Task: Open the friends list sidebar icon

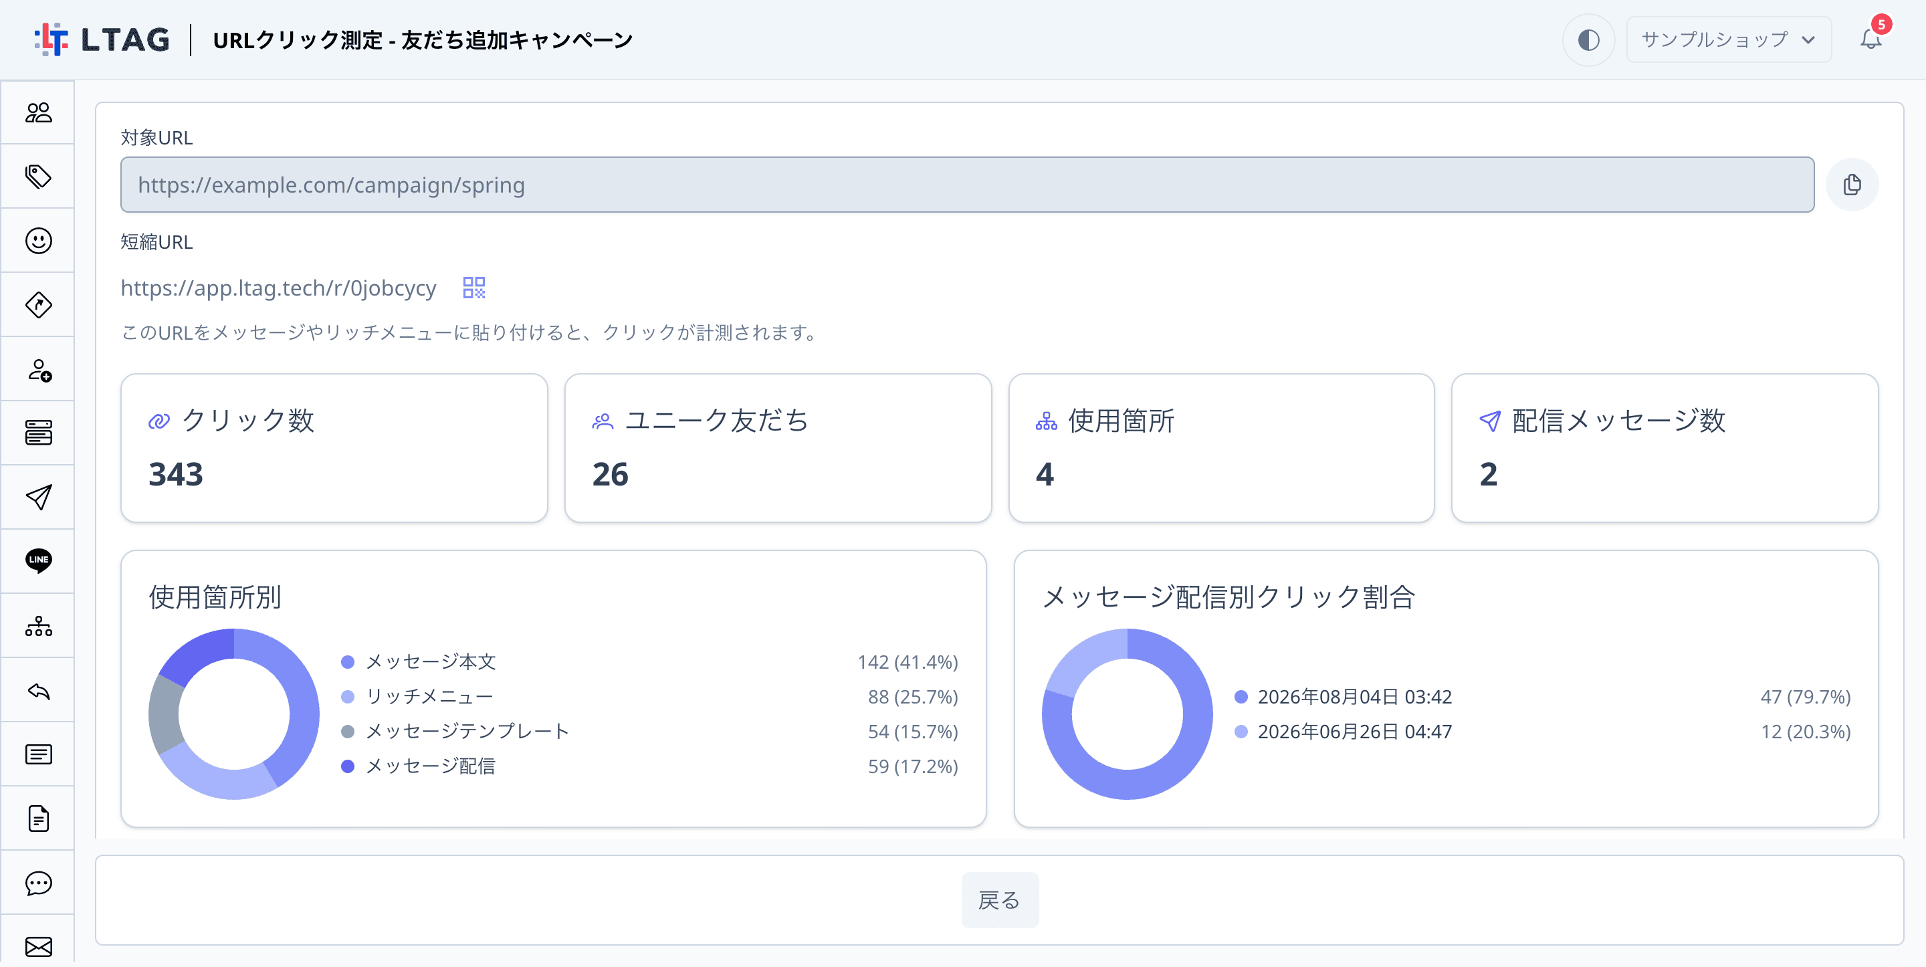Action: [x=38, y=113]
